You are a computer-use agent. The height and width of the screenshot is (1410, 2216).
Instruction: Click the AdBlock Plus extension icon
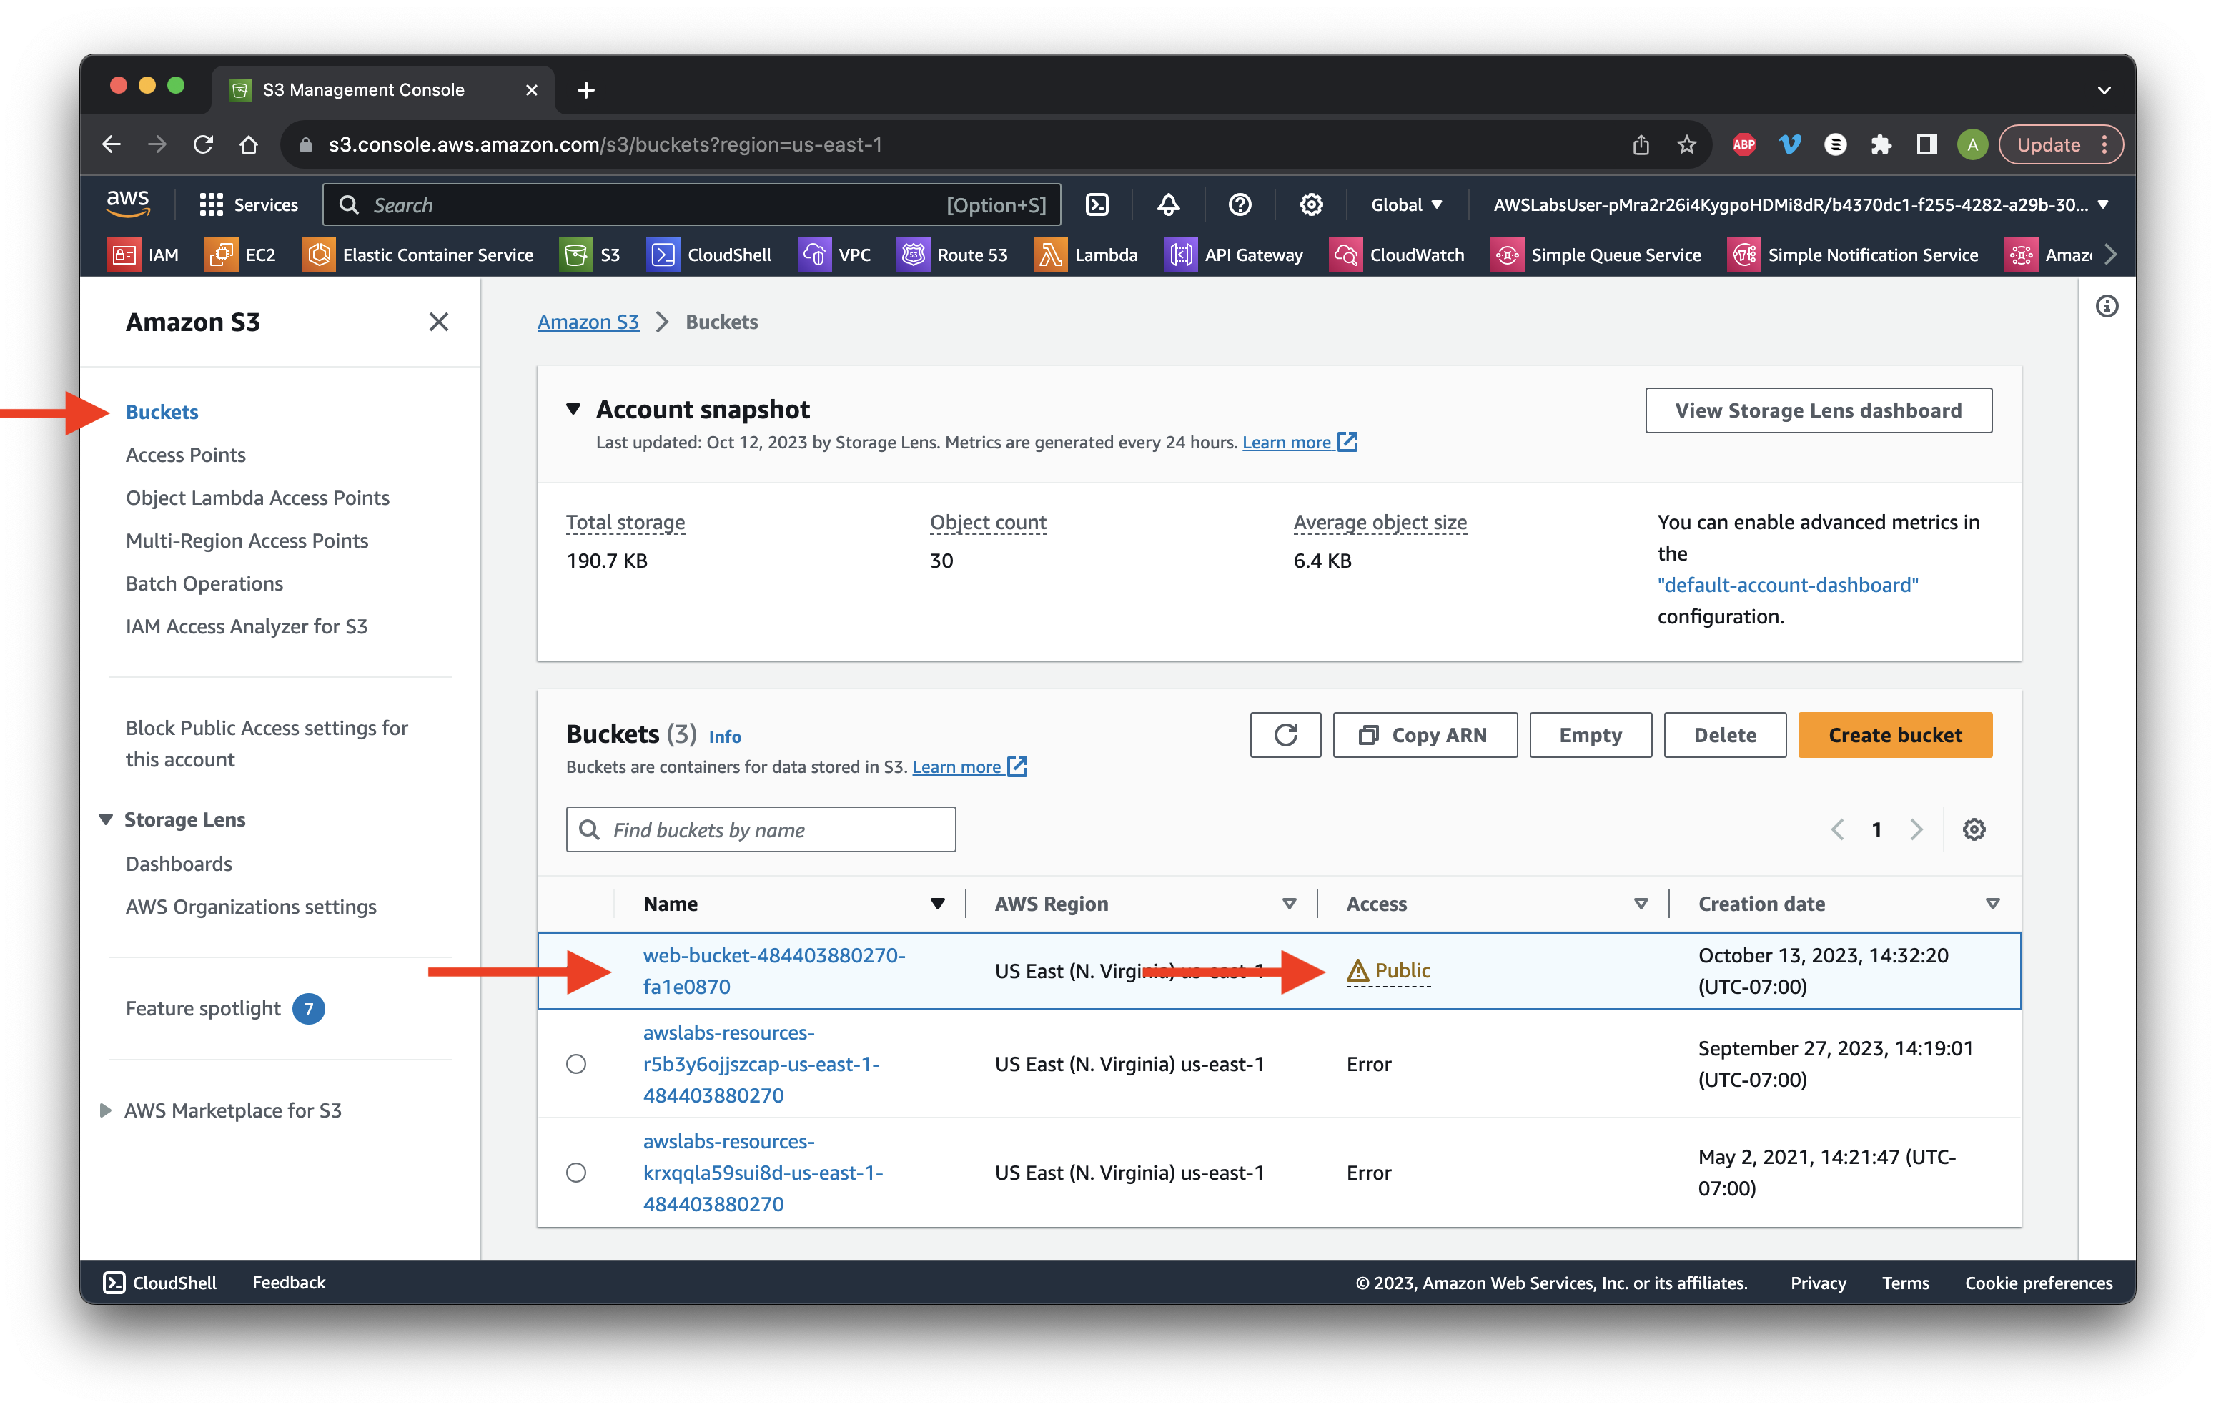pos(1743,144)
